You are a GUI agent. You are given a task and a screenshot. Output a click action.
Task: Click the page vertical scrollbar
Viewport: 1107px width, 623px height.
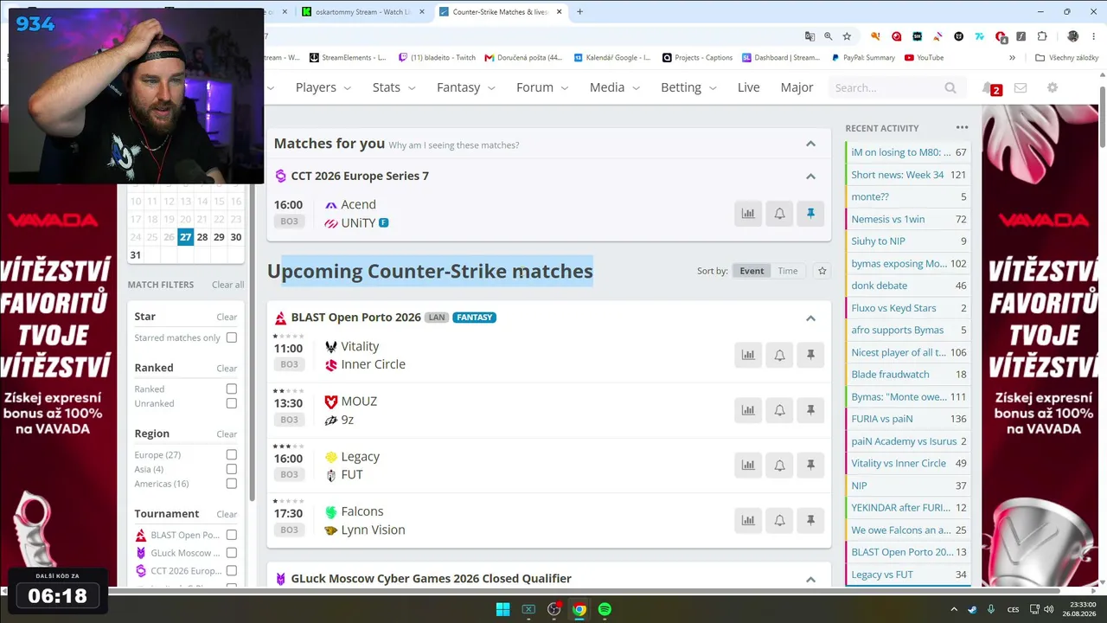tap(1103, 117)
